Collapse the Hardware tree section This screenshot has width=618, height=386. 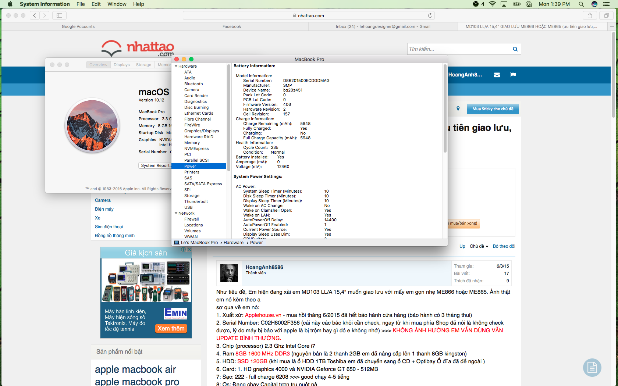pos(176,66)
